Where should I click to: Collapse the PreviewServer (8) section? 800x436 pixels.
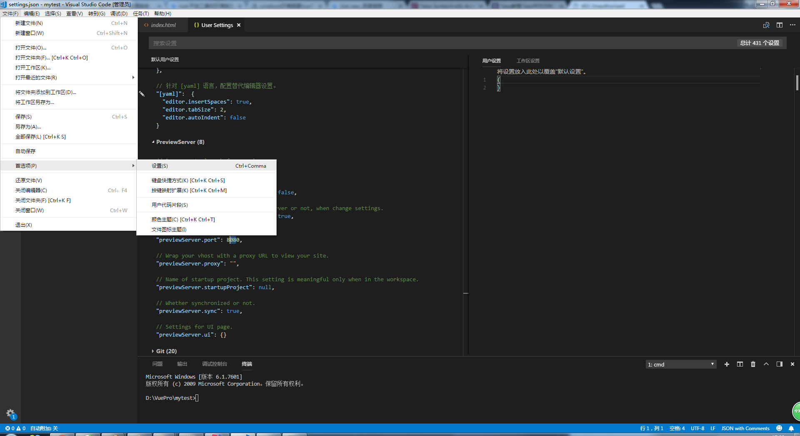coord(180,142)
